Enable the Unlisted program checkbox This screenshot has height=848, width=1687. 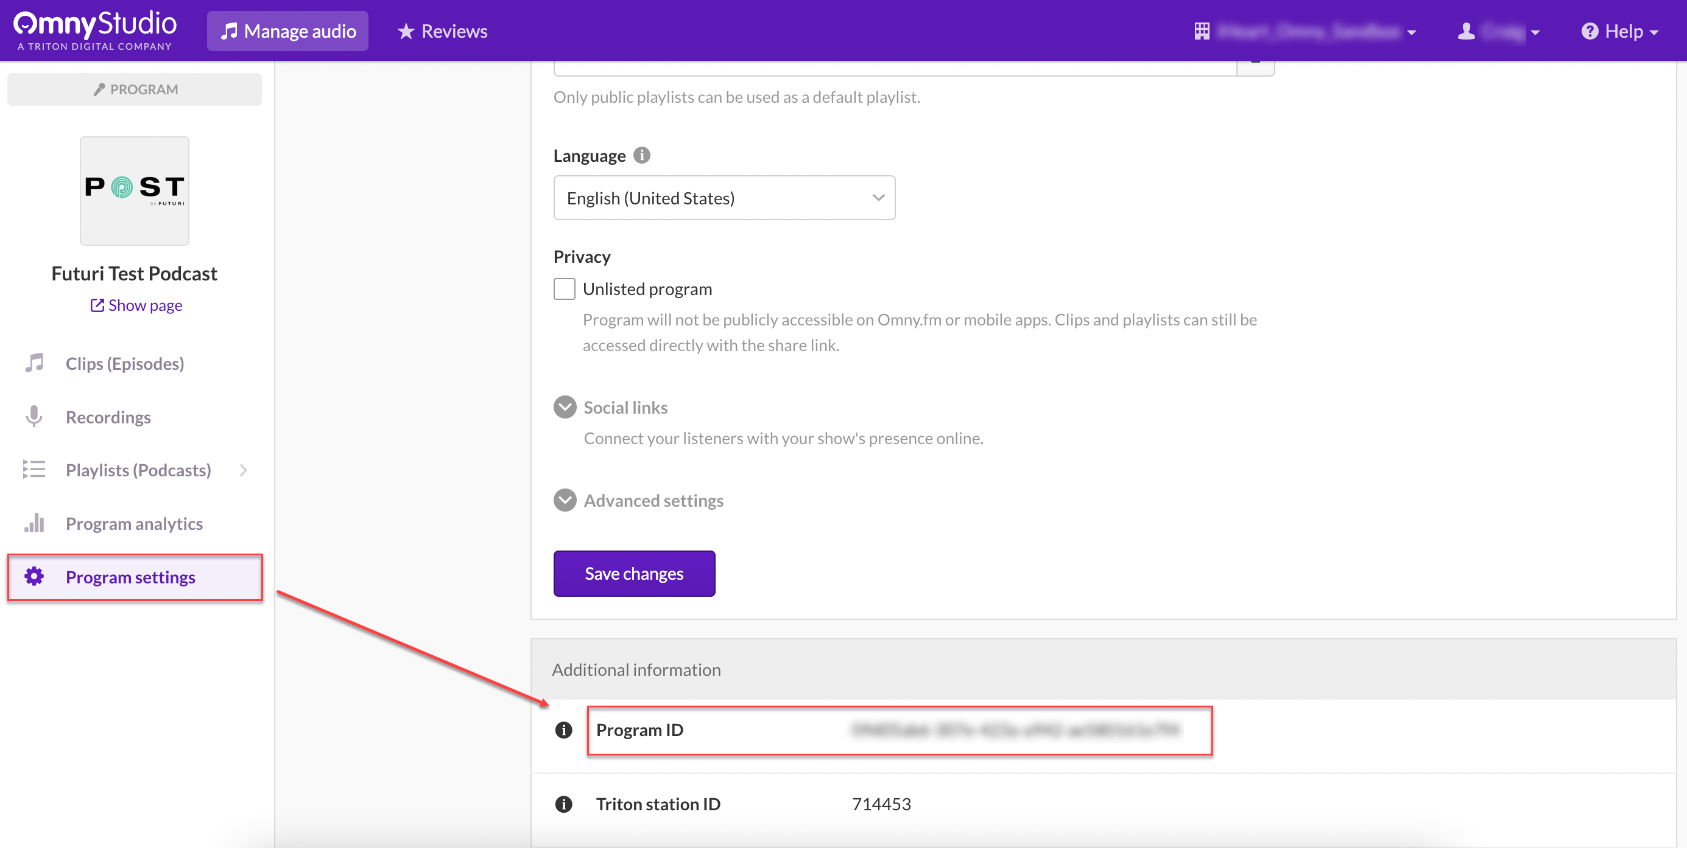(564, 288)
